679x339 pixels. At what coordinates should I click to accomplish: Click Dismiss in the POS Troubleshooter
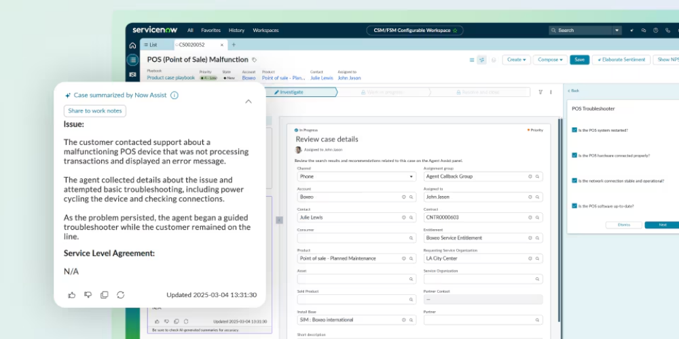point(623,225)
